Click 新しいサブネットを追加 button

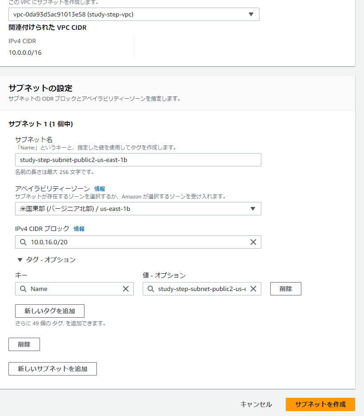[52, 369]
